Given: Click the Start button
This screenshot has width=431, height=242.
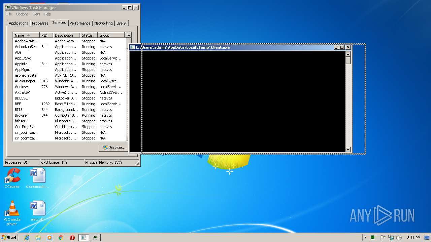Looking at the screenshot, I should (9, 238).
